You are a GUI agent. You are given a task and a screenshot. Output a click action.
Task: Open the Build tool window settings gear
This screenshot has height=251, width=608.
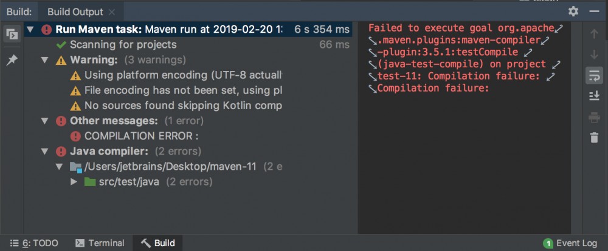pos(573,12)
